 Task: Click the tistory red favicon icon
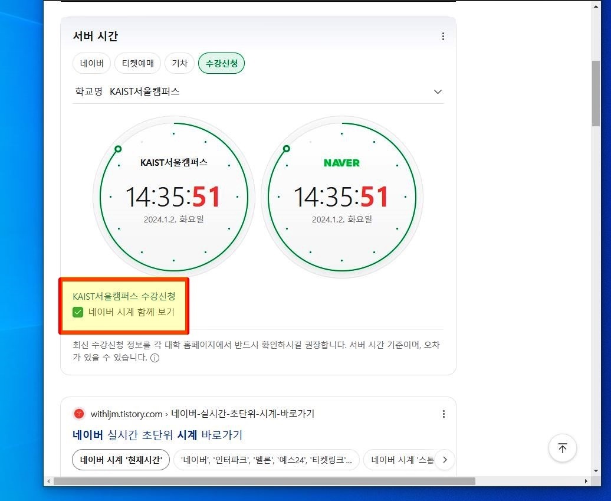79,414
